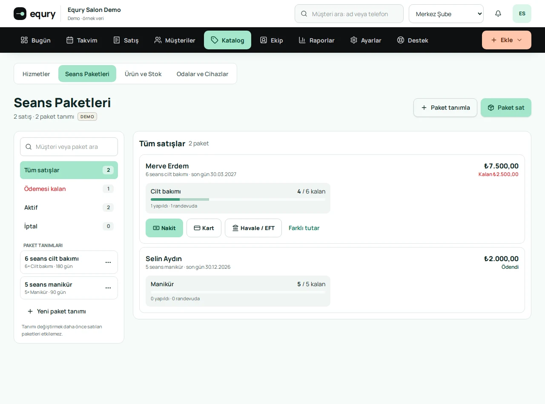Image resolution: width=545 pixels, height=404 pixels.
Task: Click Paket sat button
Action: coord(506,108)
